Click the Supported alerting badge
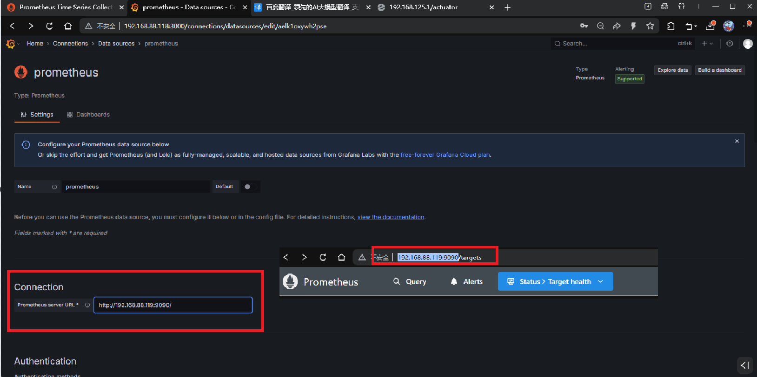757x377 pixels. [x=630, y=79]
